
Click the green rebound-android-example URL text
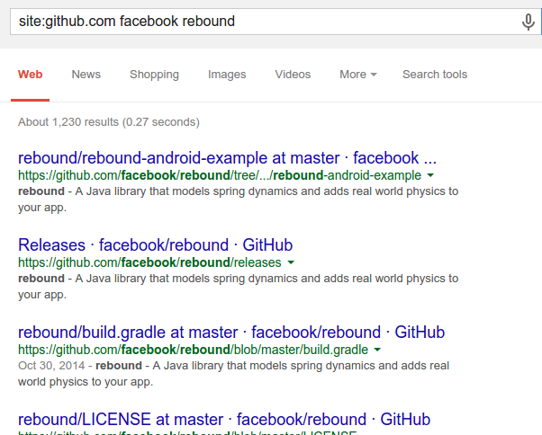point(220,175)
